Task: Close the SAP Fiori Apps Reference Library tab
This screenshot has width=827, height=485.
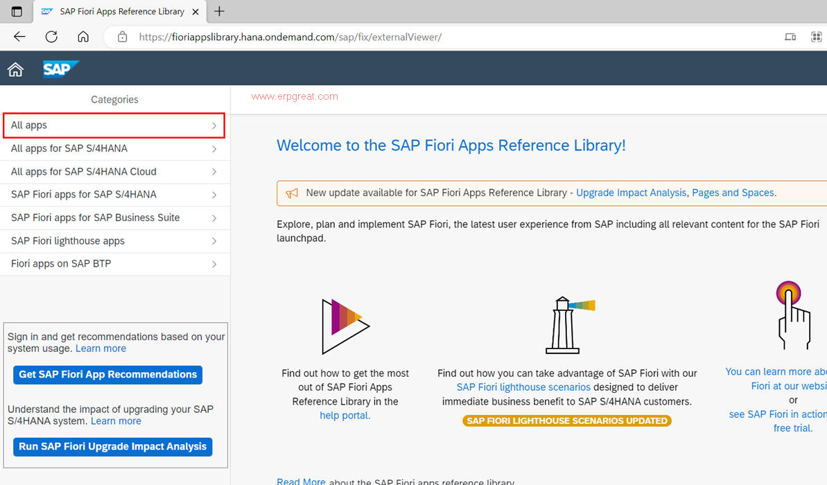Action: 195,12
